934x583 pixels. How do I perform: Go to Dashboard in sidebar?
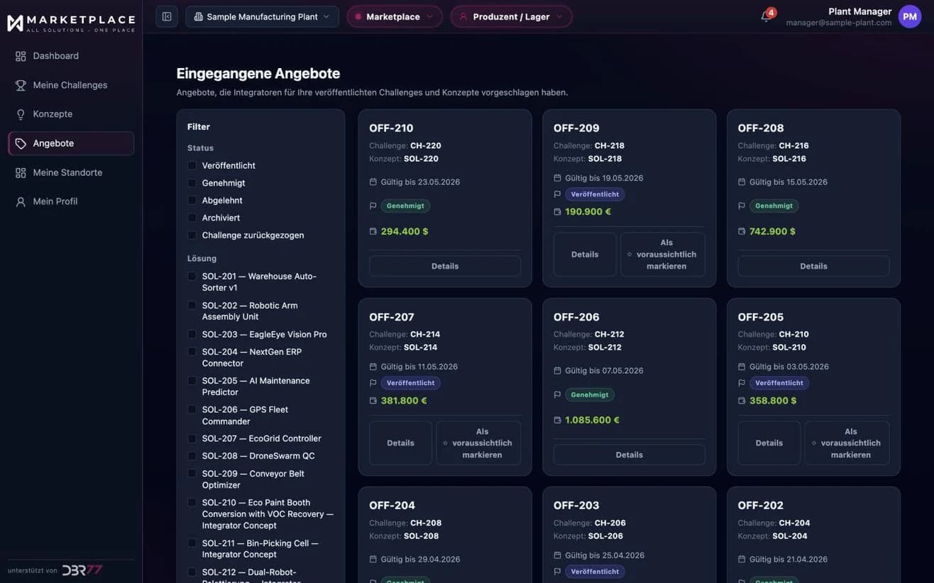pos(71,56)
